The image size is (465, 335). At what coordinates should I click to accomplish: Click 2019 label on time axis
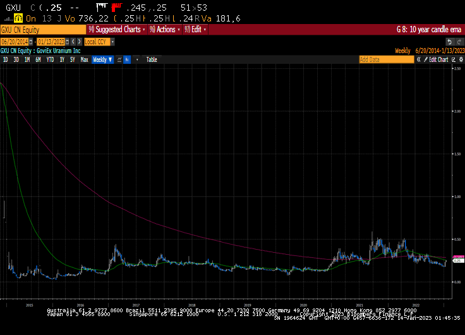(x=247, y=305)
